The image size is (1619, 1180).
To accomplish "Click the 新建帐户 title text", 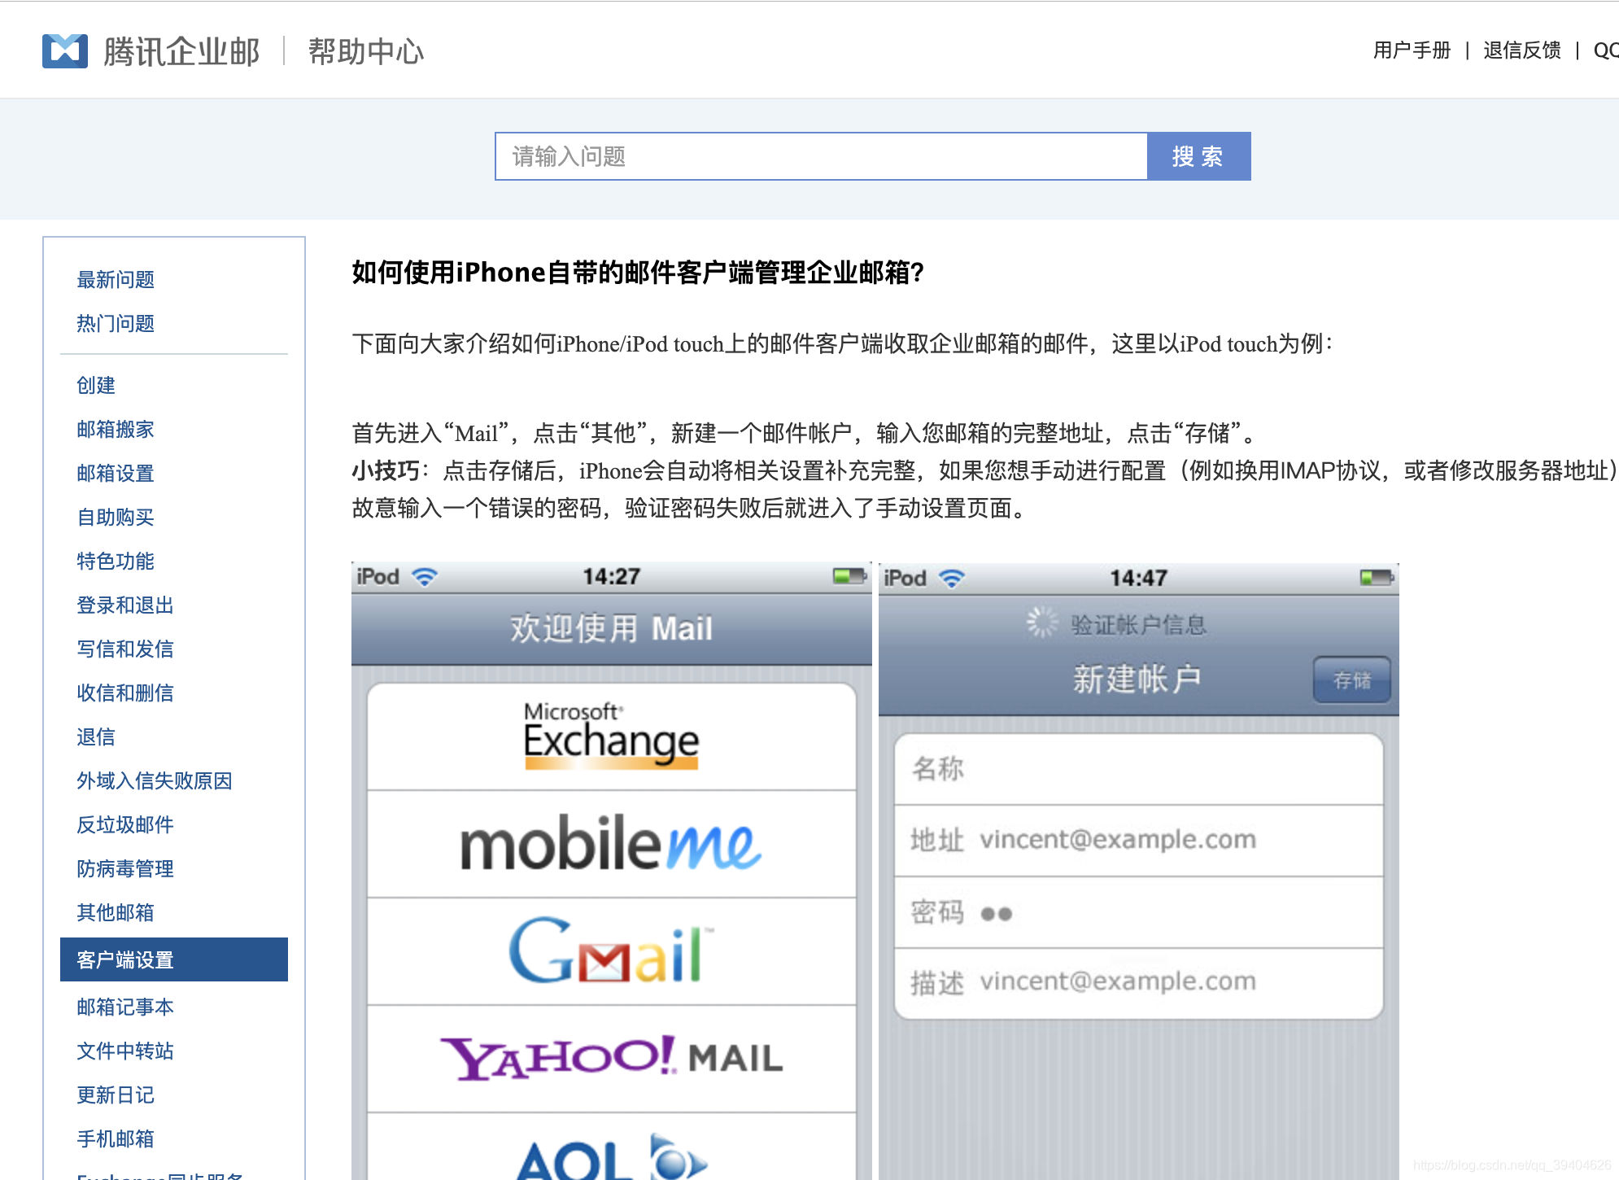I will pyautogui.click(x=1137, y=680).
